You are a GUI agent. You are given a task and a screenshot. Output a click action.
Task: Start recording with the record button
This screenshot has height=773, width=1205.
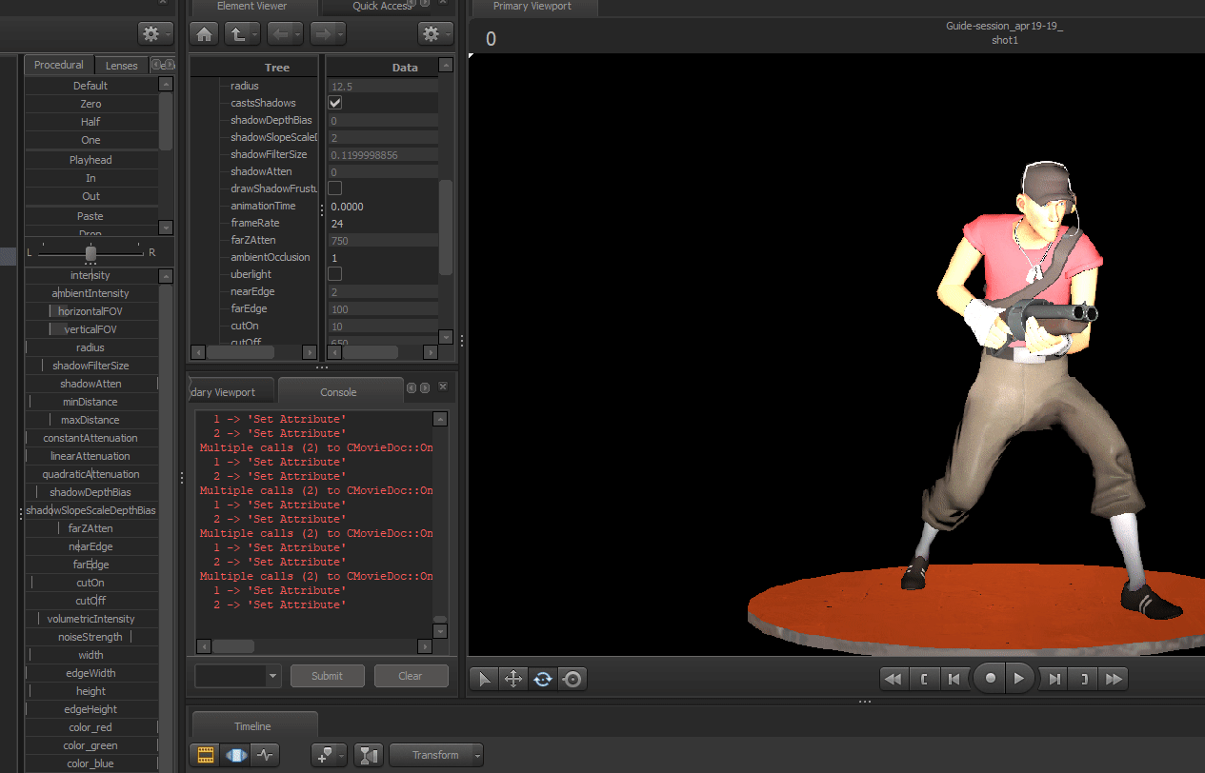pos(991,679)
